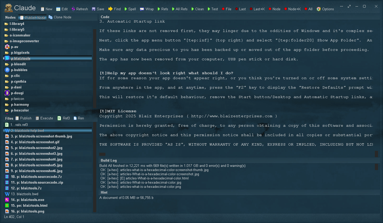Click the New toolbar icon

[42, 9]
